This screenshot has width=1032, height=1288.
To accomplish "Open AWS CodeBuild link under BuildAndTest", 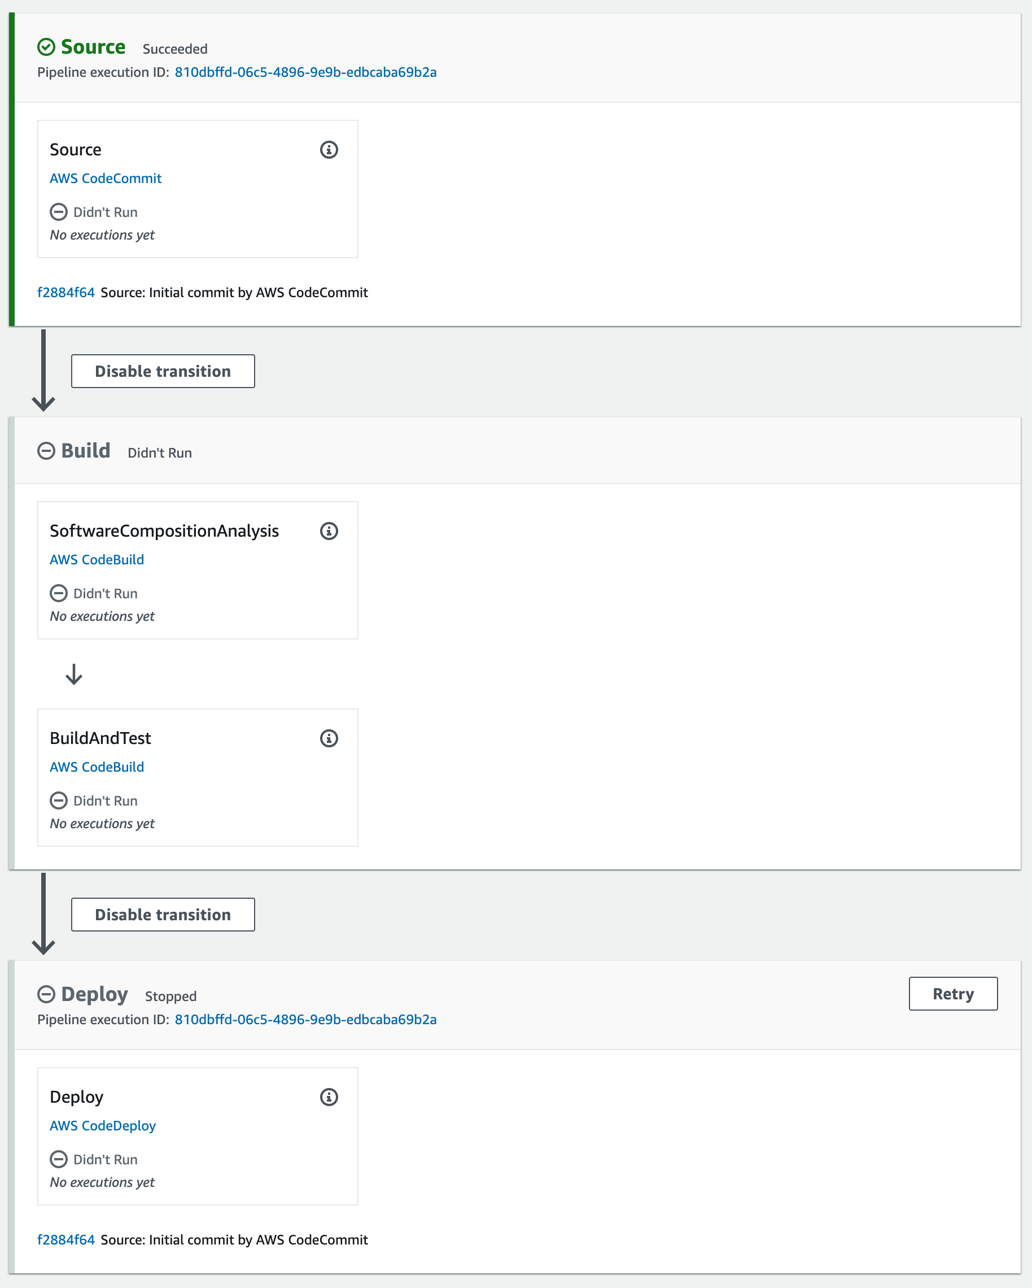I will (x=97, y=767).
